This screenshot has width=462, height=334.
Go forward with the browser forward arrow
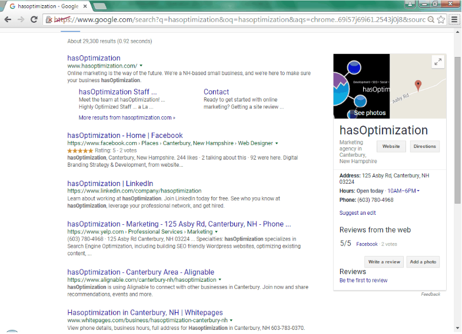pyautogui.click(x=21, y=20)
